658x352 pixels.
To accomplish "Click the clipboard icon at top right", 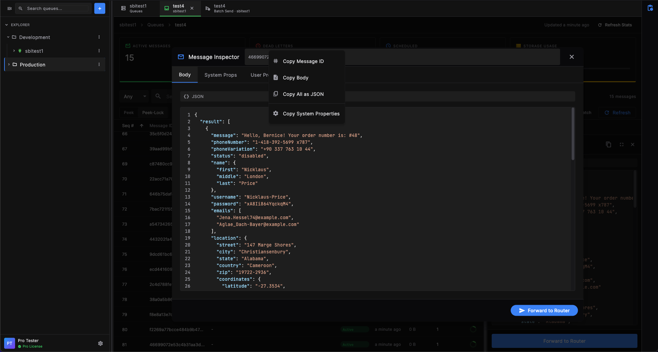I will click(x=650, y=8).
